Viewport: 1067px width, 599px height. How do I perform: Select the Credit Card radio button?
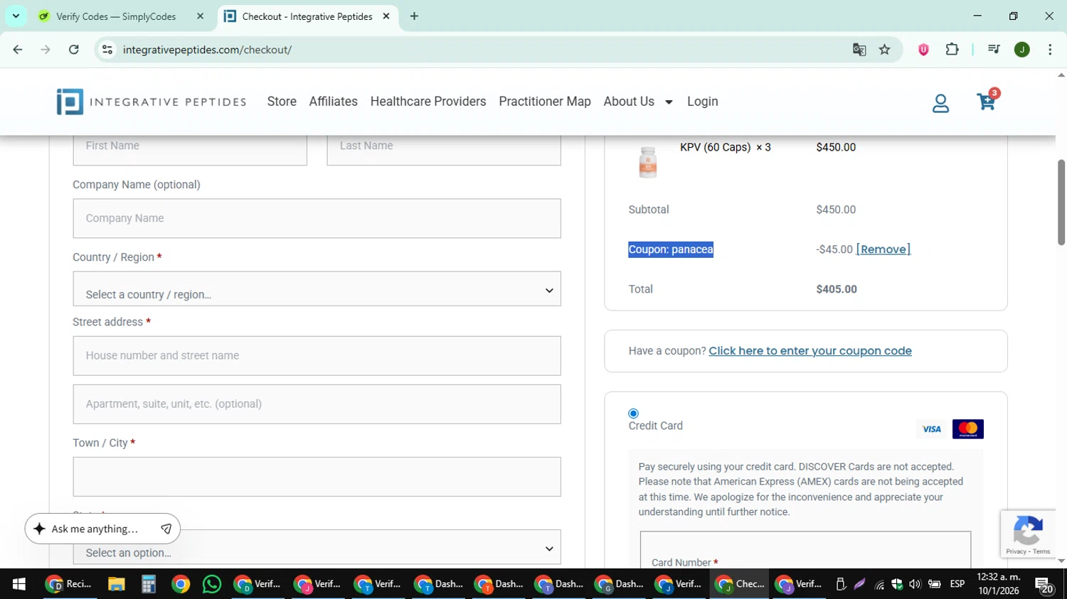tap(633, 414)
